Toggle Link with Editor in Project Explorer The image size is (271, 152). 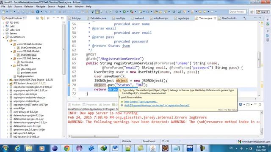[42, 18]
